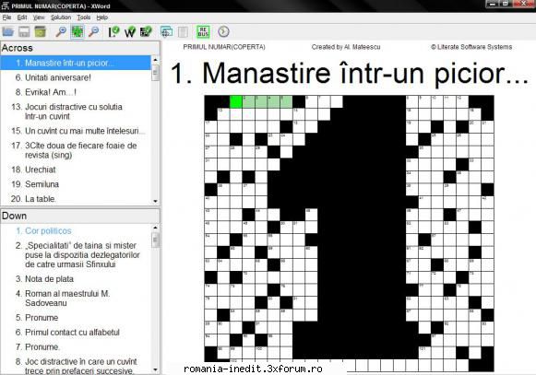Check the entire grid for errors
Image resolution: width=536 pixels, height=375 pixels.
pos(146,31)
